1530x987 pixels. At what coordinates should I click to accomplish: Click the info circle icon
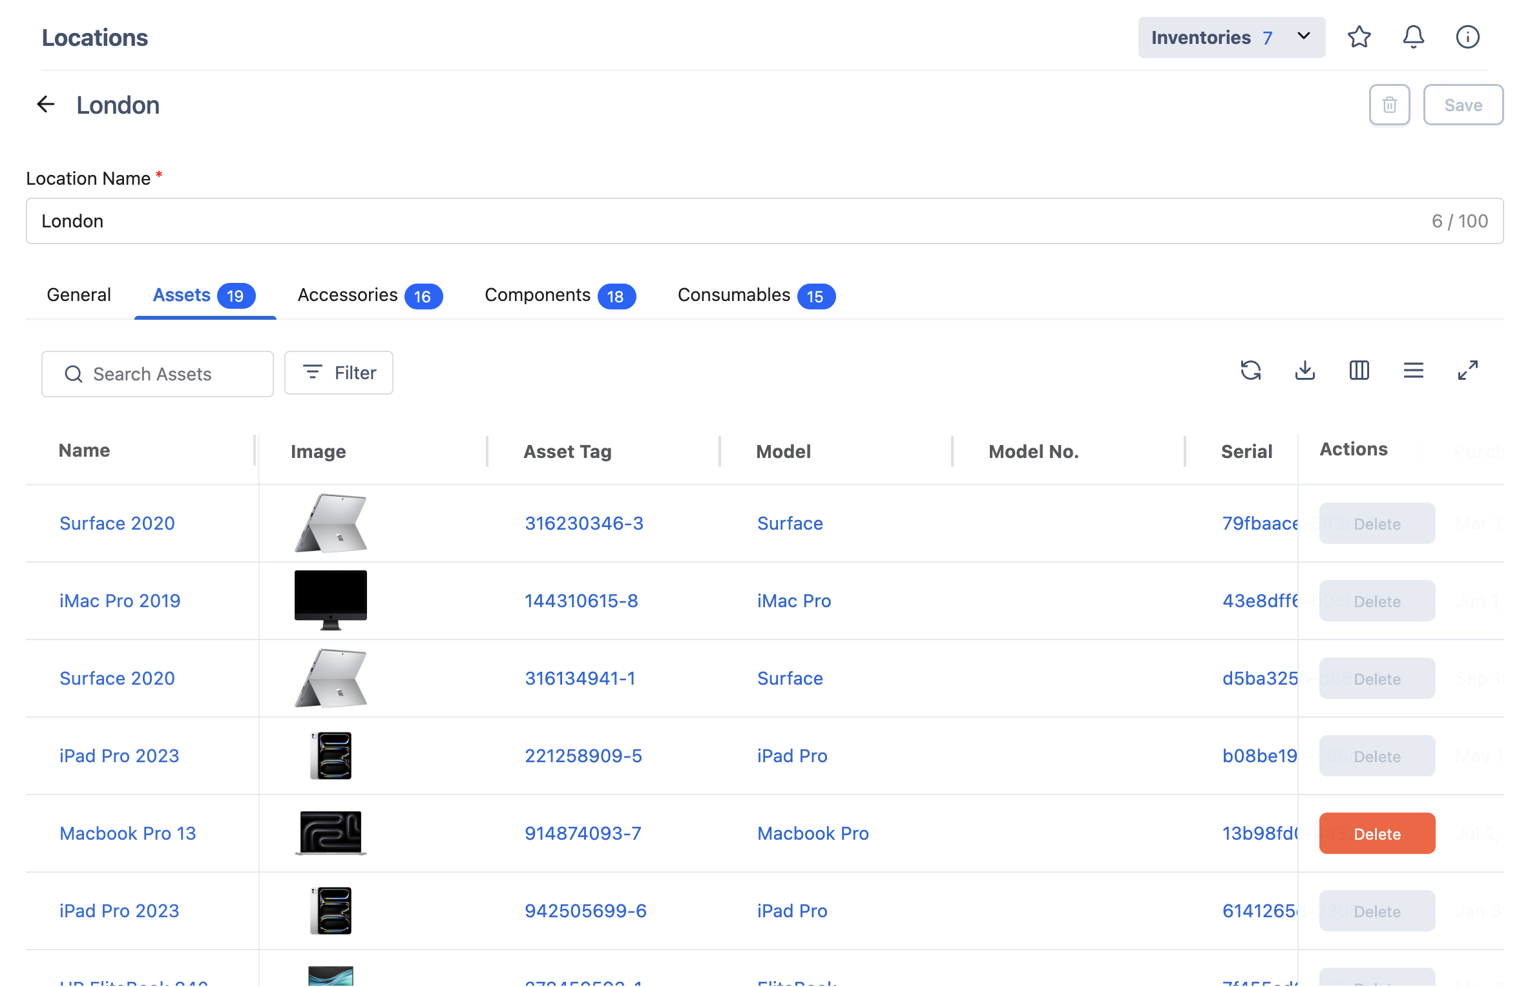point(1468,37)
